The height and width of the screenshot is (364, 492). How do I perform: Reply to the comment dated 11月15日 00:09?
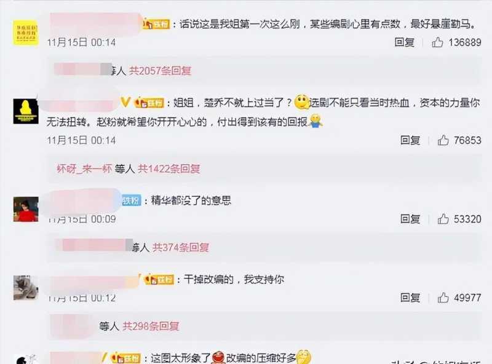pos(410,219)
